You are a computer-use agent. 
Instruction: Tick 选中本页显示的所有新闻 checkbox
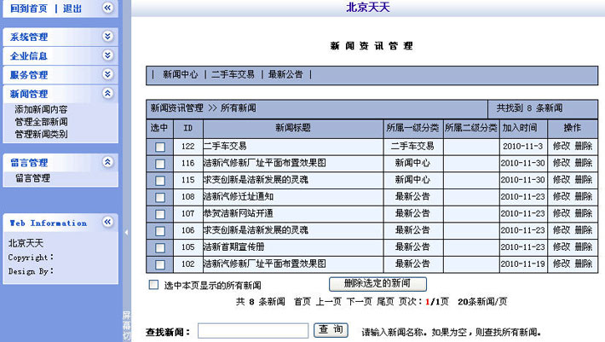coord(154,285)
